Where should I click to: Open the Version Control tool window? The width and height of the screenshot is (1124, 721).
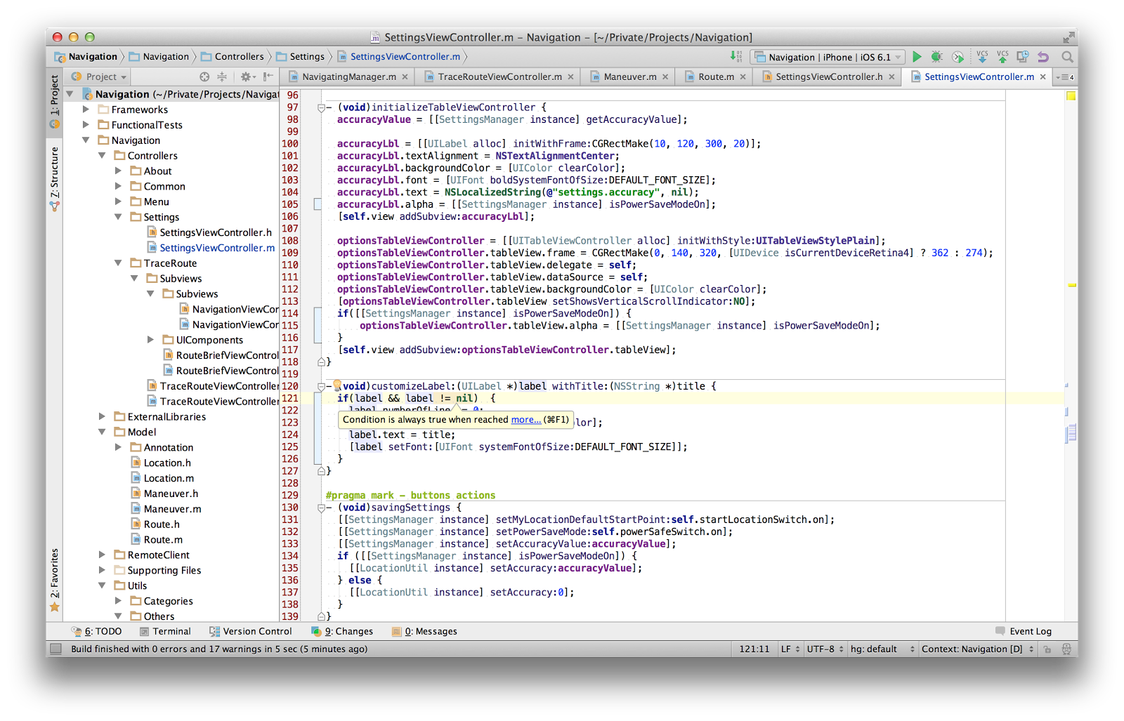point(251,631)
